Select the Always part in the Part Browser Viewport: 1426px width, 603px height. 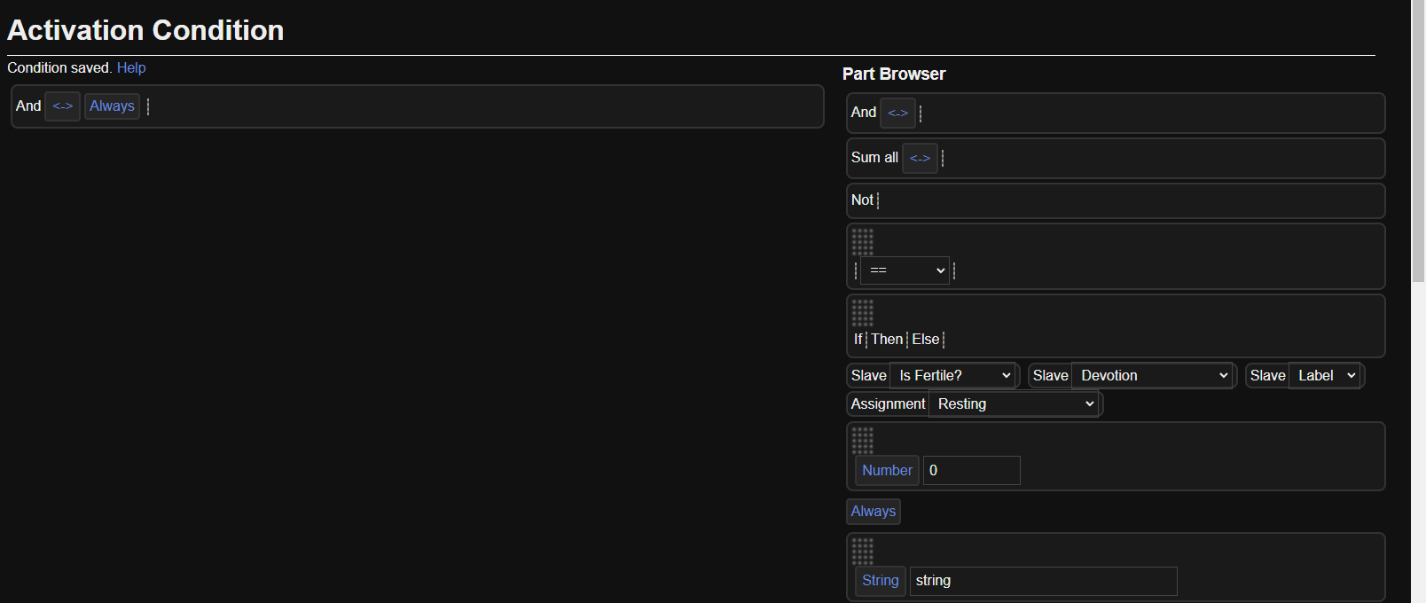pos(874,512)
